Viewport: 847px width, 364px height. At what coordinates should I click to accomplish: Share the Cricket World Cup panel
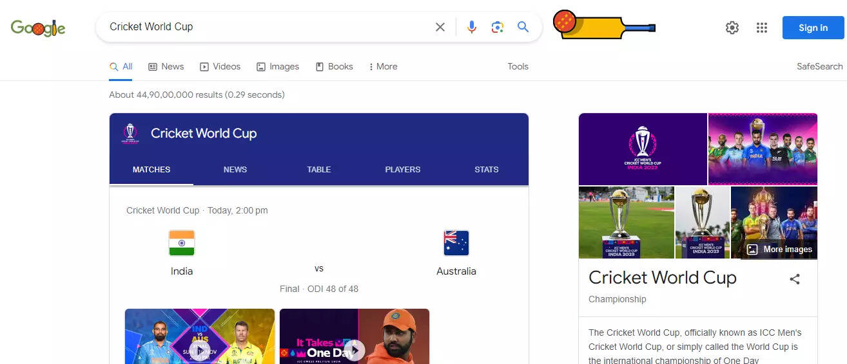point(795,278)
